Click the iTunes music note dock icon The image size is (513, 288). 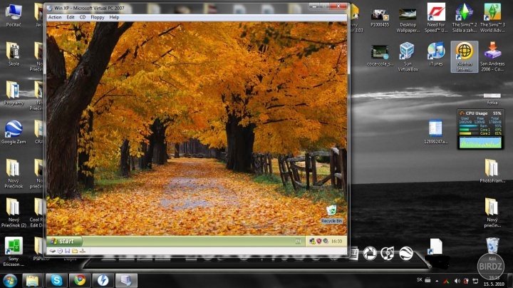pos(388,253)
